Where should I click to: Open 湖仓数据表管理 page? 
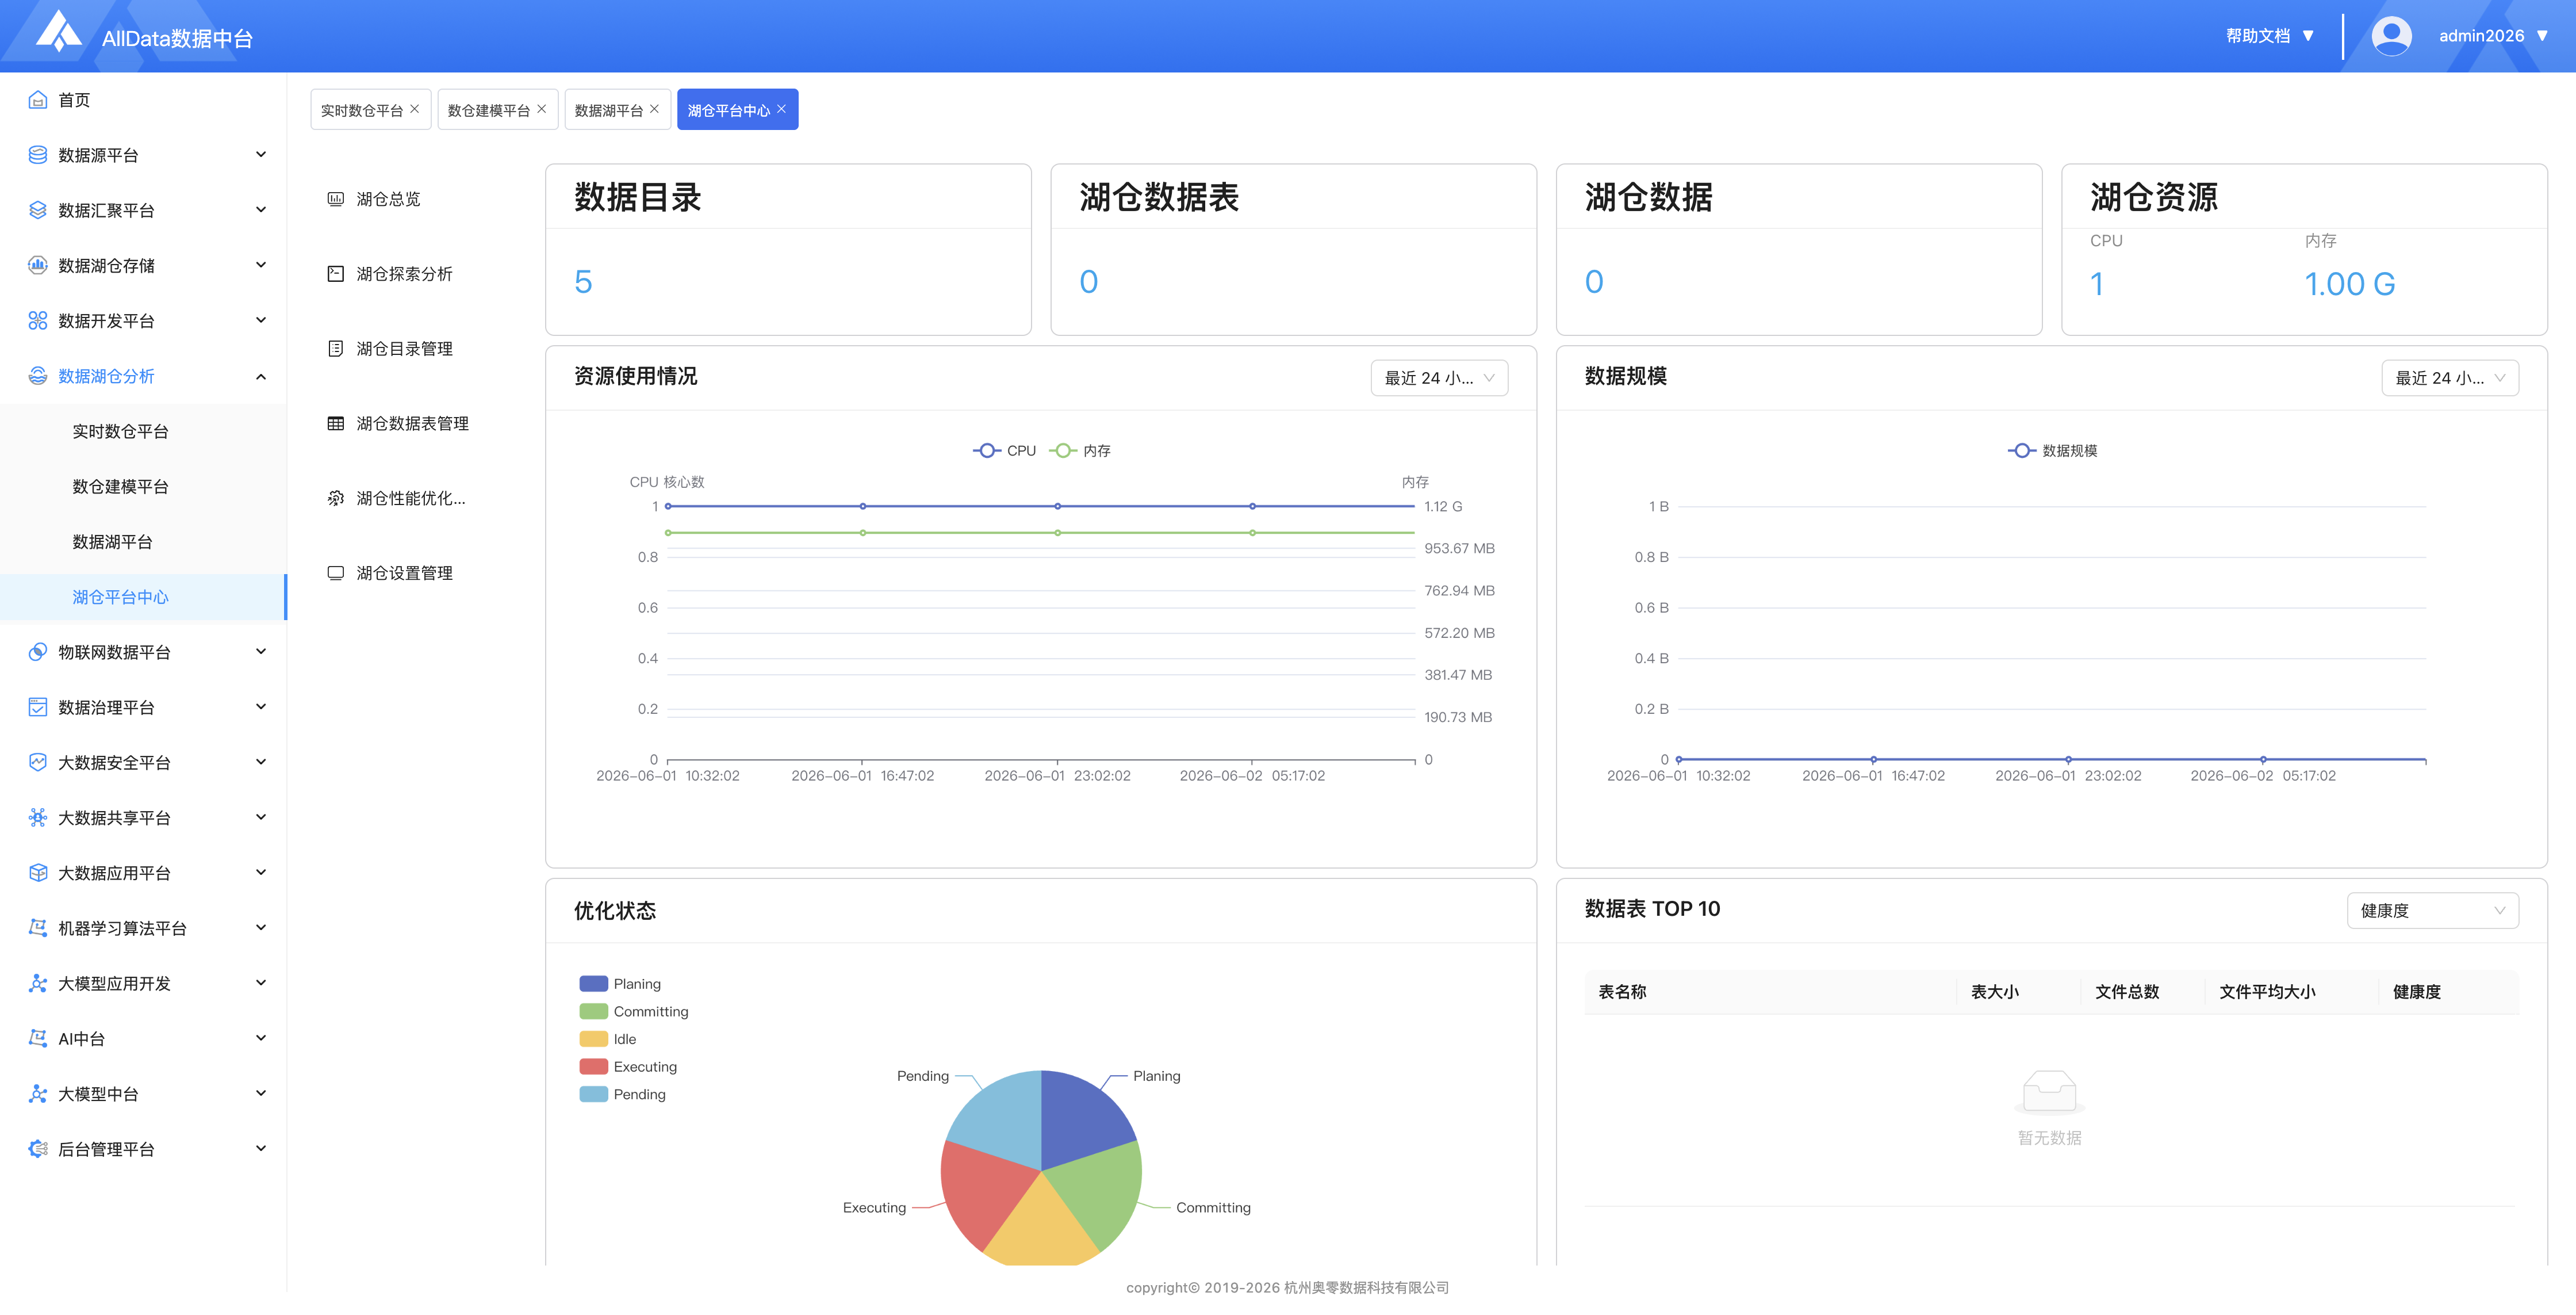pos(412,423)
